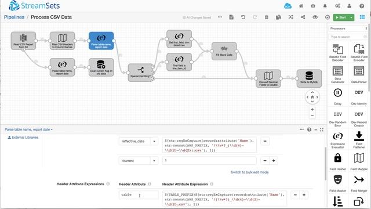This screenshot has width=371, height=209.
Task: Zoom in the canvas with plus
Action: click(x=312, y=109)
